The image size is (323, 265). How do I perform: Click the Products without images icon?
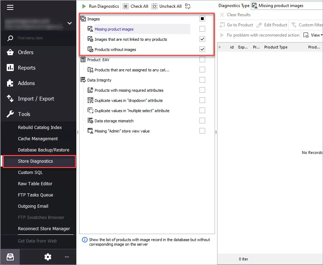(x=90, y=49)
